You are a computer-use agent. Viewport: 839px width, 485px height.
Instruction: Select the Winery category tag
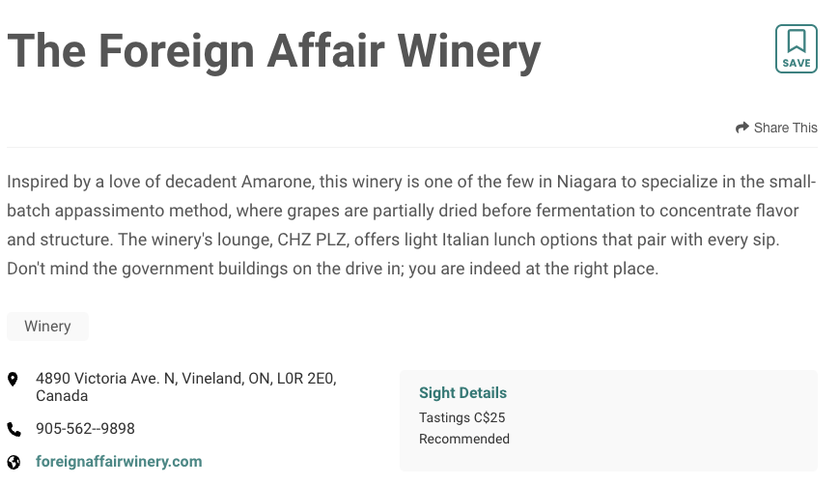(47, 327)
